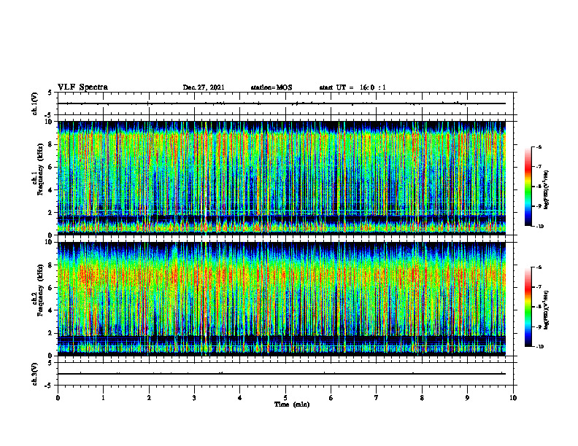Click the "-10" tick on ch.2 color bar
Screen dimensions: 578x446
tap(540, 346)
